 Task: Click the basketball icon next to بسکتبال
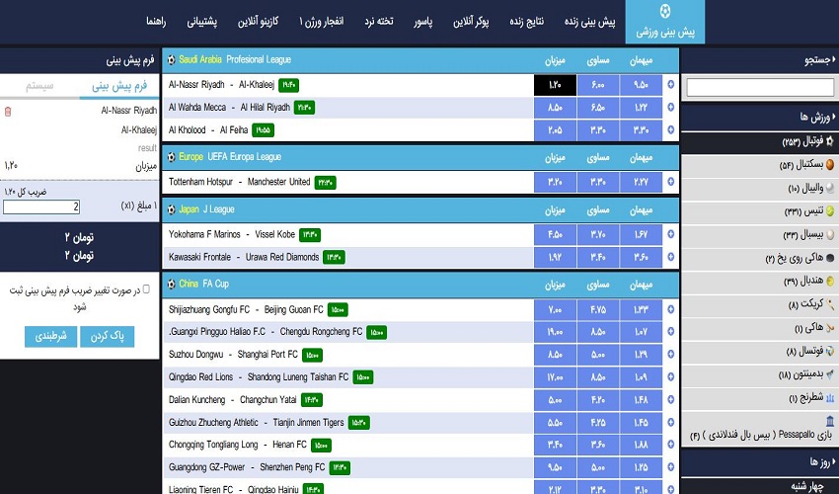coord(830,164)
